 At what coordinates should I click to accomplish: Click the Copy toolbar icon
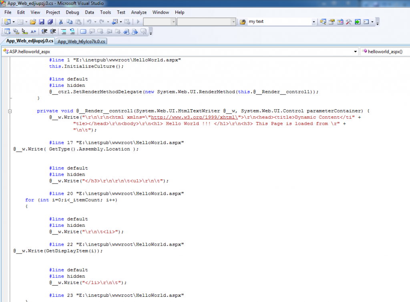coord(69,21)
